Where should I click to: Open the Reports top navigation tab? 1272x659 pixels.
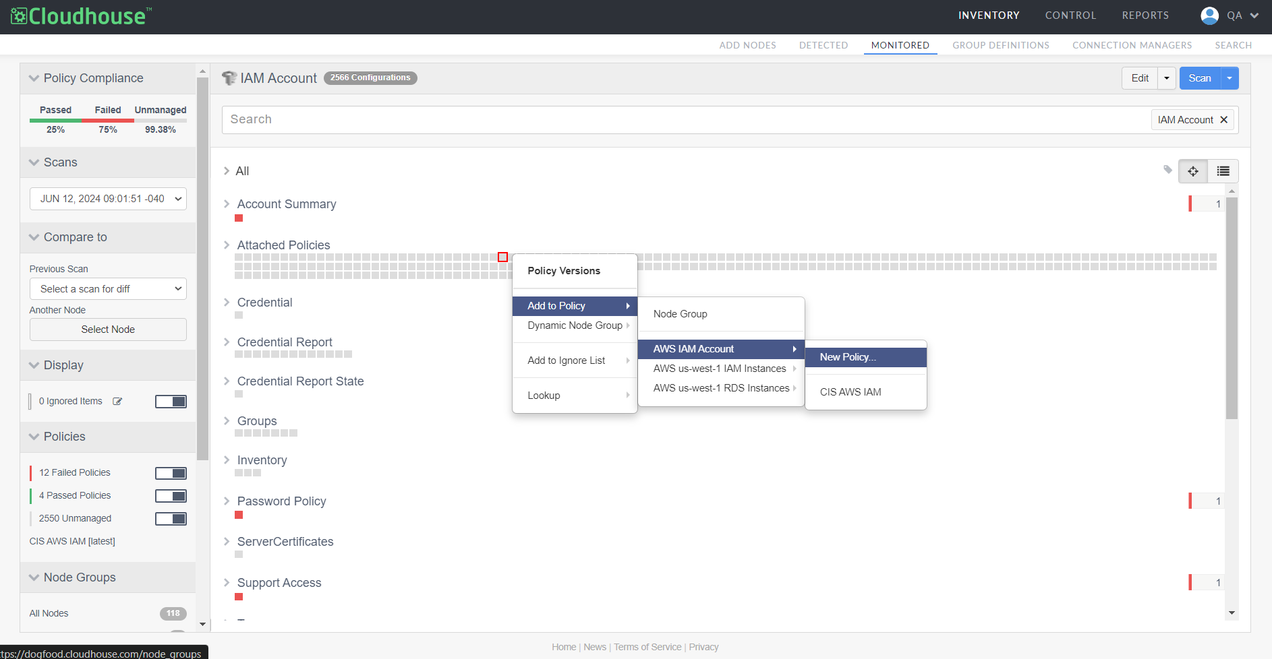pos(1145,15)
